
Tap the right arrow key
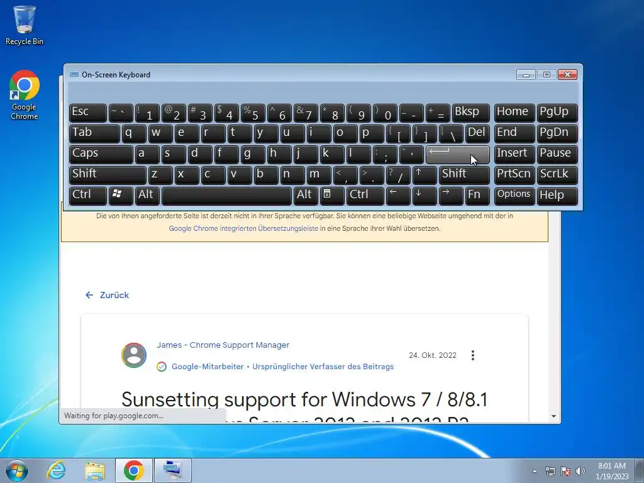[450, 196]
